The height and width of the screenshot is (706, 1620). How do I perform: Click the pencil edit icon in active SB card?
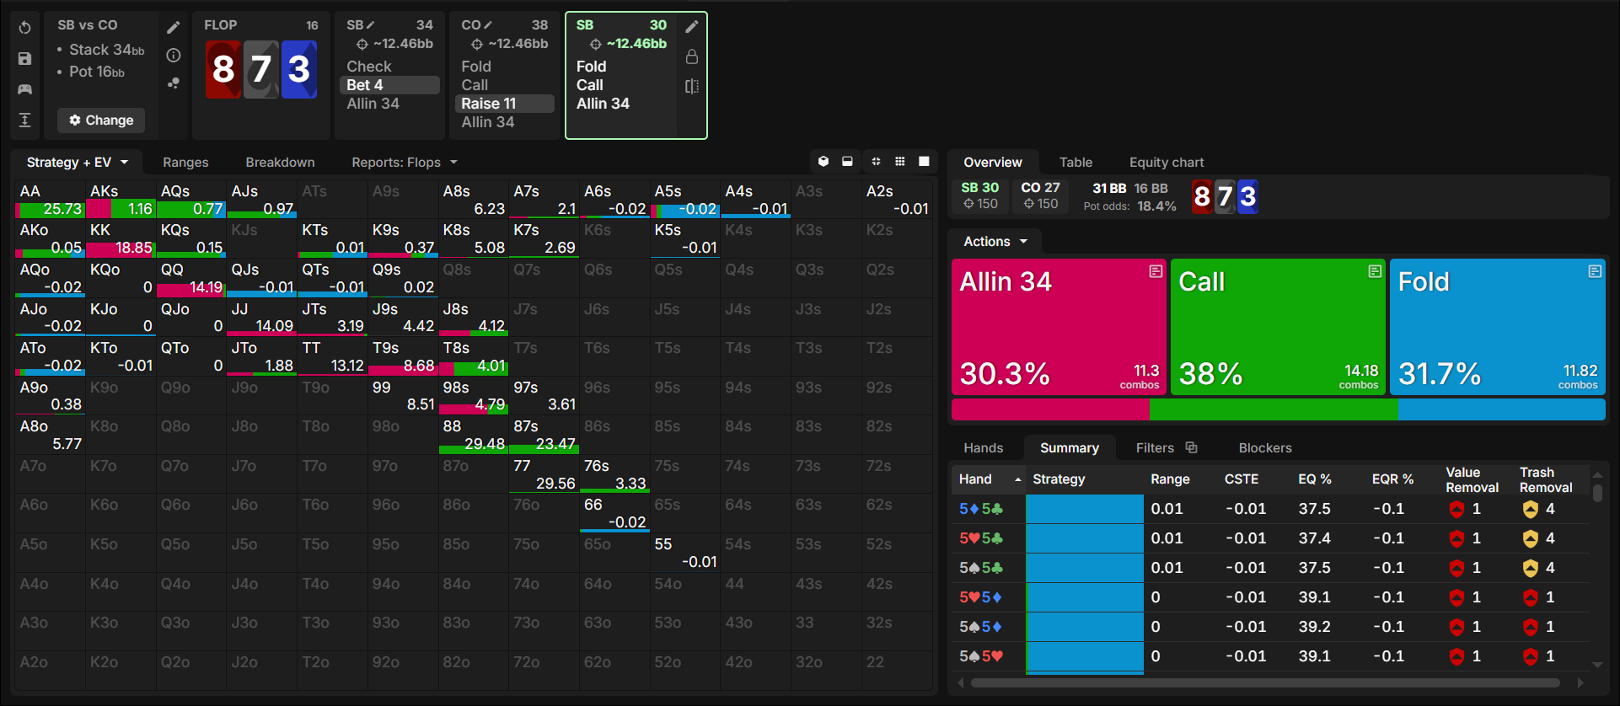[x=692, y=27]
